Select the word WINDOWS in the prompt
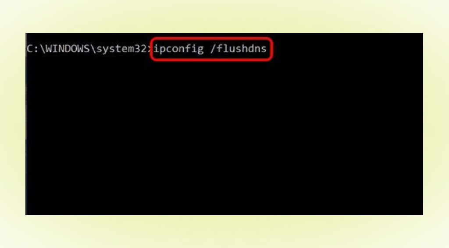The width and height of the screenshot is (449, 248). pos(68,49)
